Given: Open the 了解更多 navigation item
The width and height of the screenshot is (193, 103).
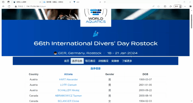Looking at the screenshot, I should (127, 61).
